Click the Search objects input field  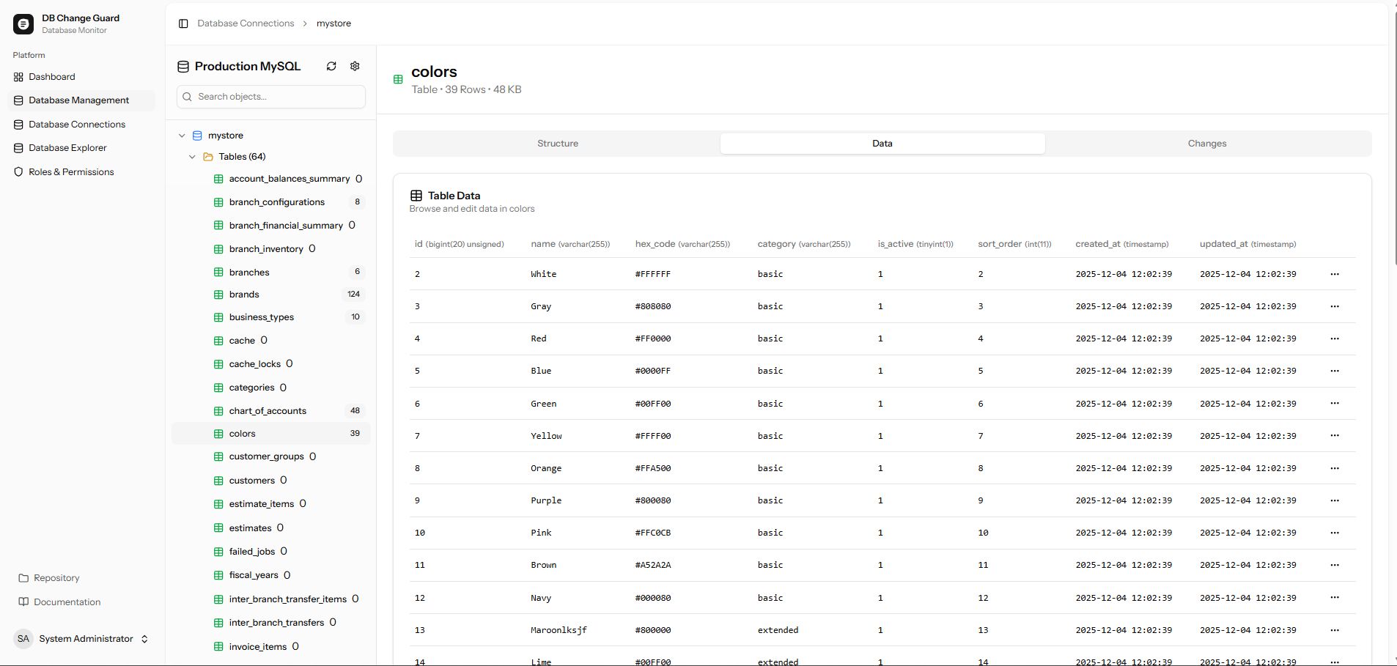pos(271,97)
